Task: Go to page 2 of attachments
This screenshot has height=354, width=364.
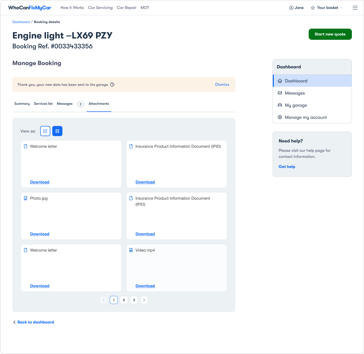Action: click(x=124, y=300)
